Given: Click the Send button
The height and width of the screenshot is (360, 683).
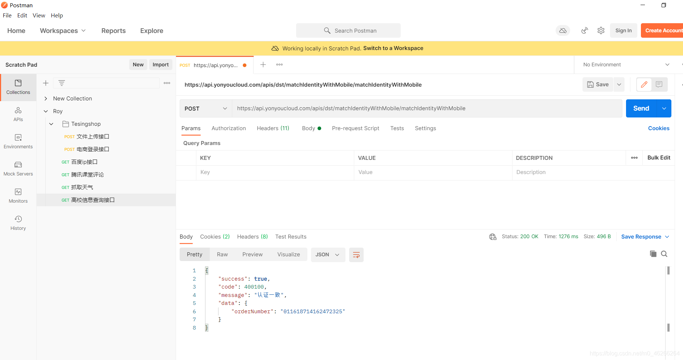Looking at the screenshot, I should [x=641, y=108].
